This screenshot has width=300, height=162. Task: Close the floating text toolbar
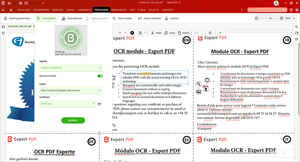click(220, 33)
